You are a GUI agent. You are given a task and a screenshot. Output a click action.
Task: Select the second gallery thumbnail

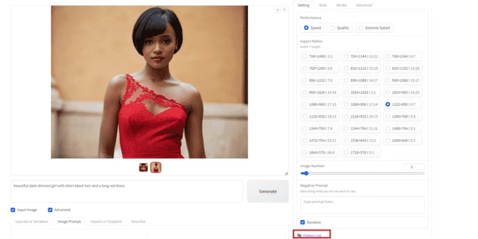click(x=156, y=167)
